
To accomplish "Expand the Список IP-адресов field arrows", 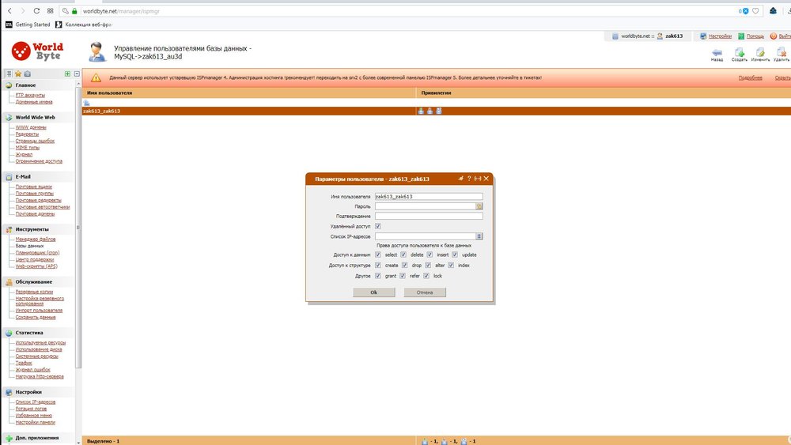I will [479, 236].
